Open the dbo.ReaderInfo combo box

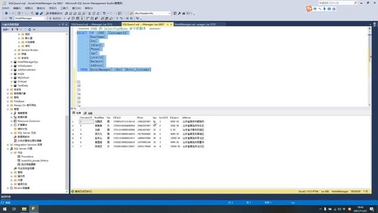coord(152,13)
